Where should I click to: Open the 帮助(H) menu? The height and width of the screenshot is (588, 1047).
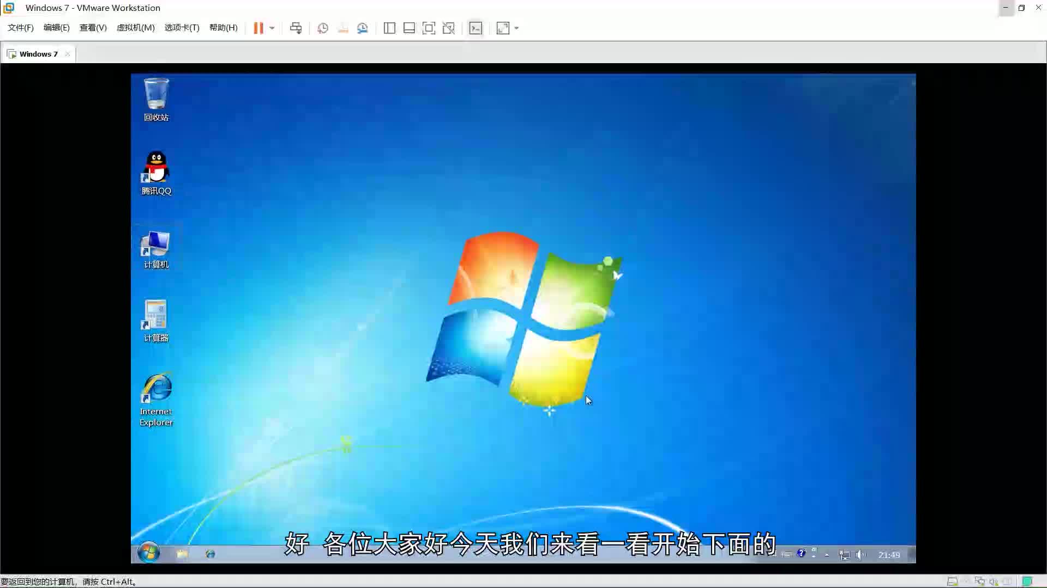pos(224,28)
